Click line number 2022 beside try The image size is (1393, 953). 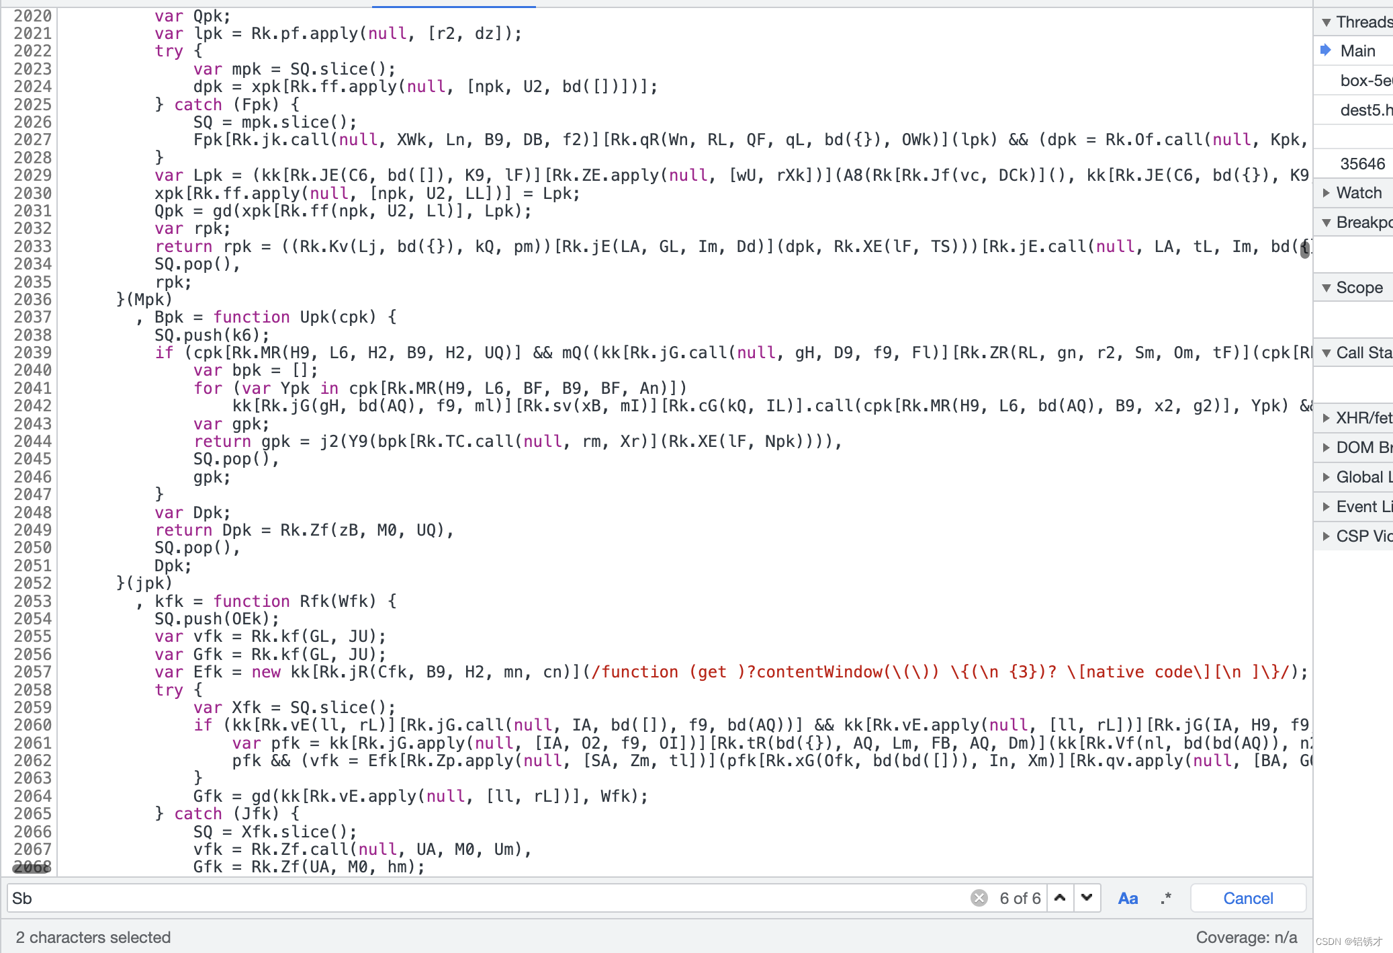click(32, 51)
